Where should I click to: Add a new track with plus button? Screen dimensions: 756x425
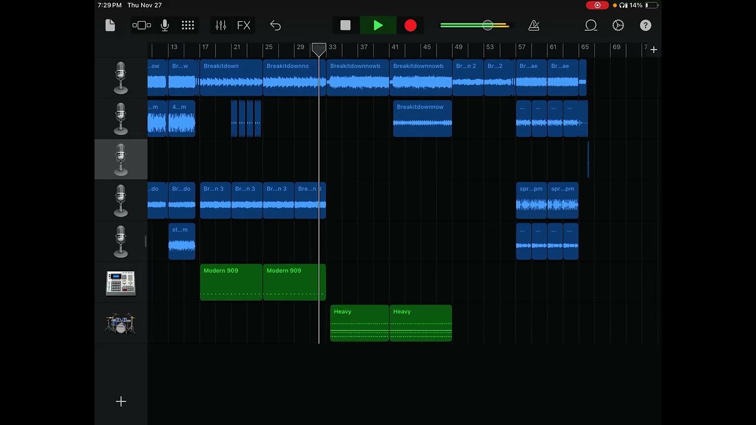(120, 401)
